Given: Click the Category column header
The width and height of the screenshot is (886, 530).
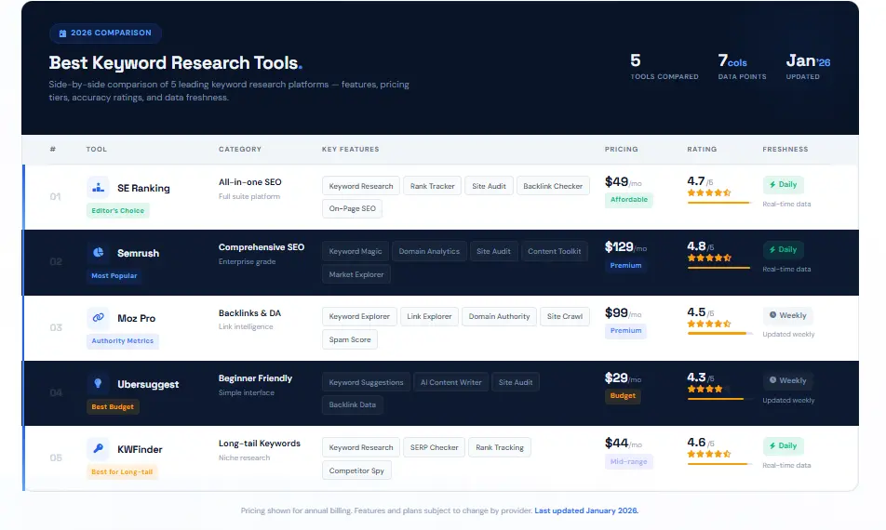Looking at the screenshot, I should pyautogui.click(x=240, y=150).
